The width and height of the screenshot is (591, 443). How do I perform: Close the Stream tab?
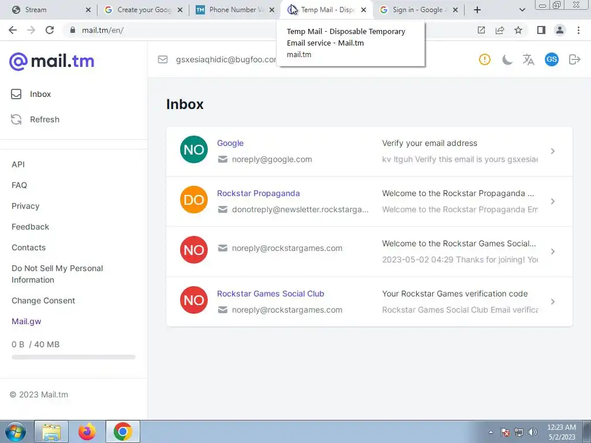coord(88,10)
